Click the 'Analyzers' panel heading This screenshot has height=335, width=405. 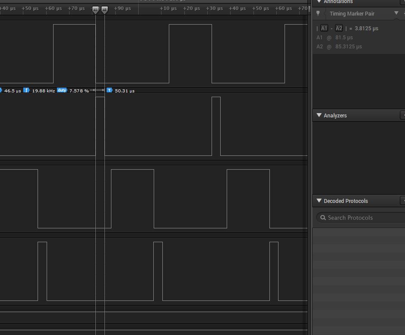click(335, 115)
